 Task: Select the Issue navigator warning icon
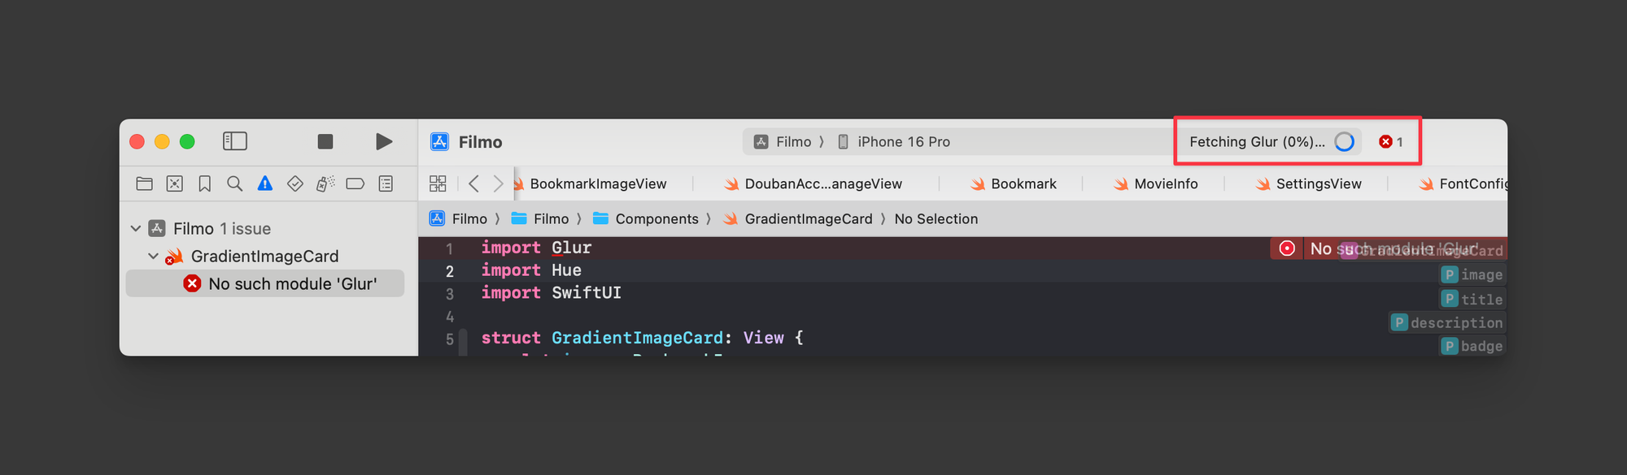tap(265, 184)
